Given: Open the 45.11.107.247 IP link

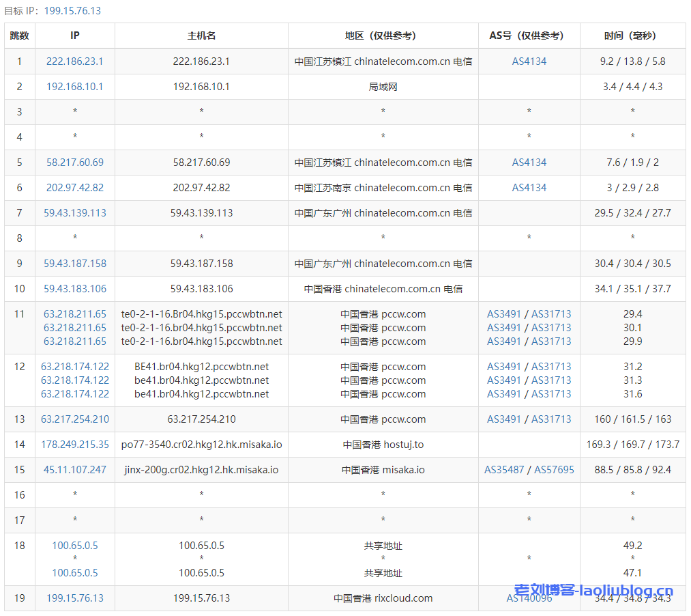Looking at the screenshot, I should (75, 470).
